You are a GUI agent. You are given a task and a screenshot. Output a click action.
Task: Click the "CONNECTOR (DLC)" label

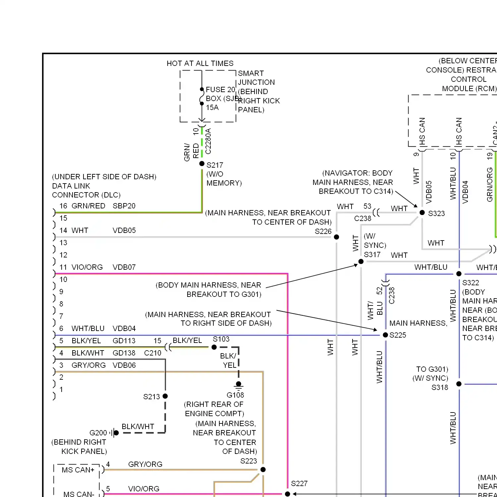86,195
